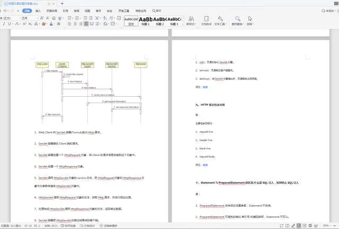339x229 pixels.
Task: Apply italic formatting
Action: coord(4,24)
